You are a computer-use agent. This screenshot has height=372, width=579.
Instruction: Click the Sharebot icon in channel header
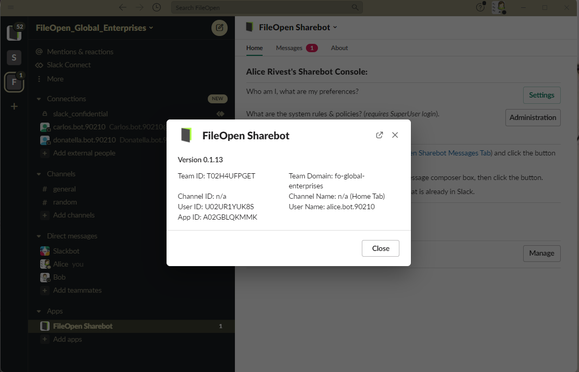coord(250,27)
